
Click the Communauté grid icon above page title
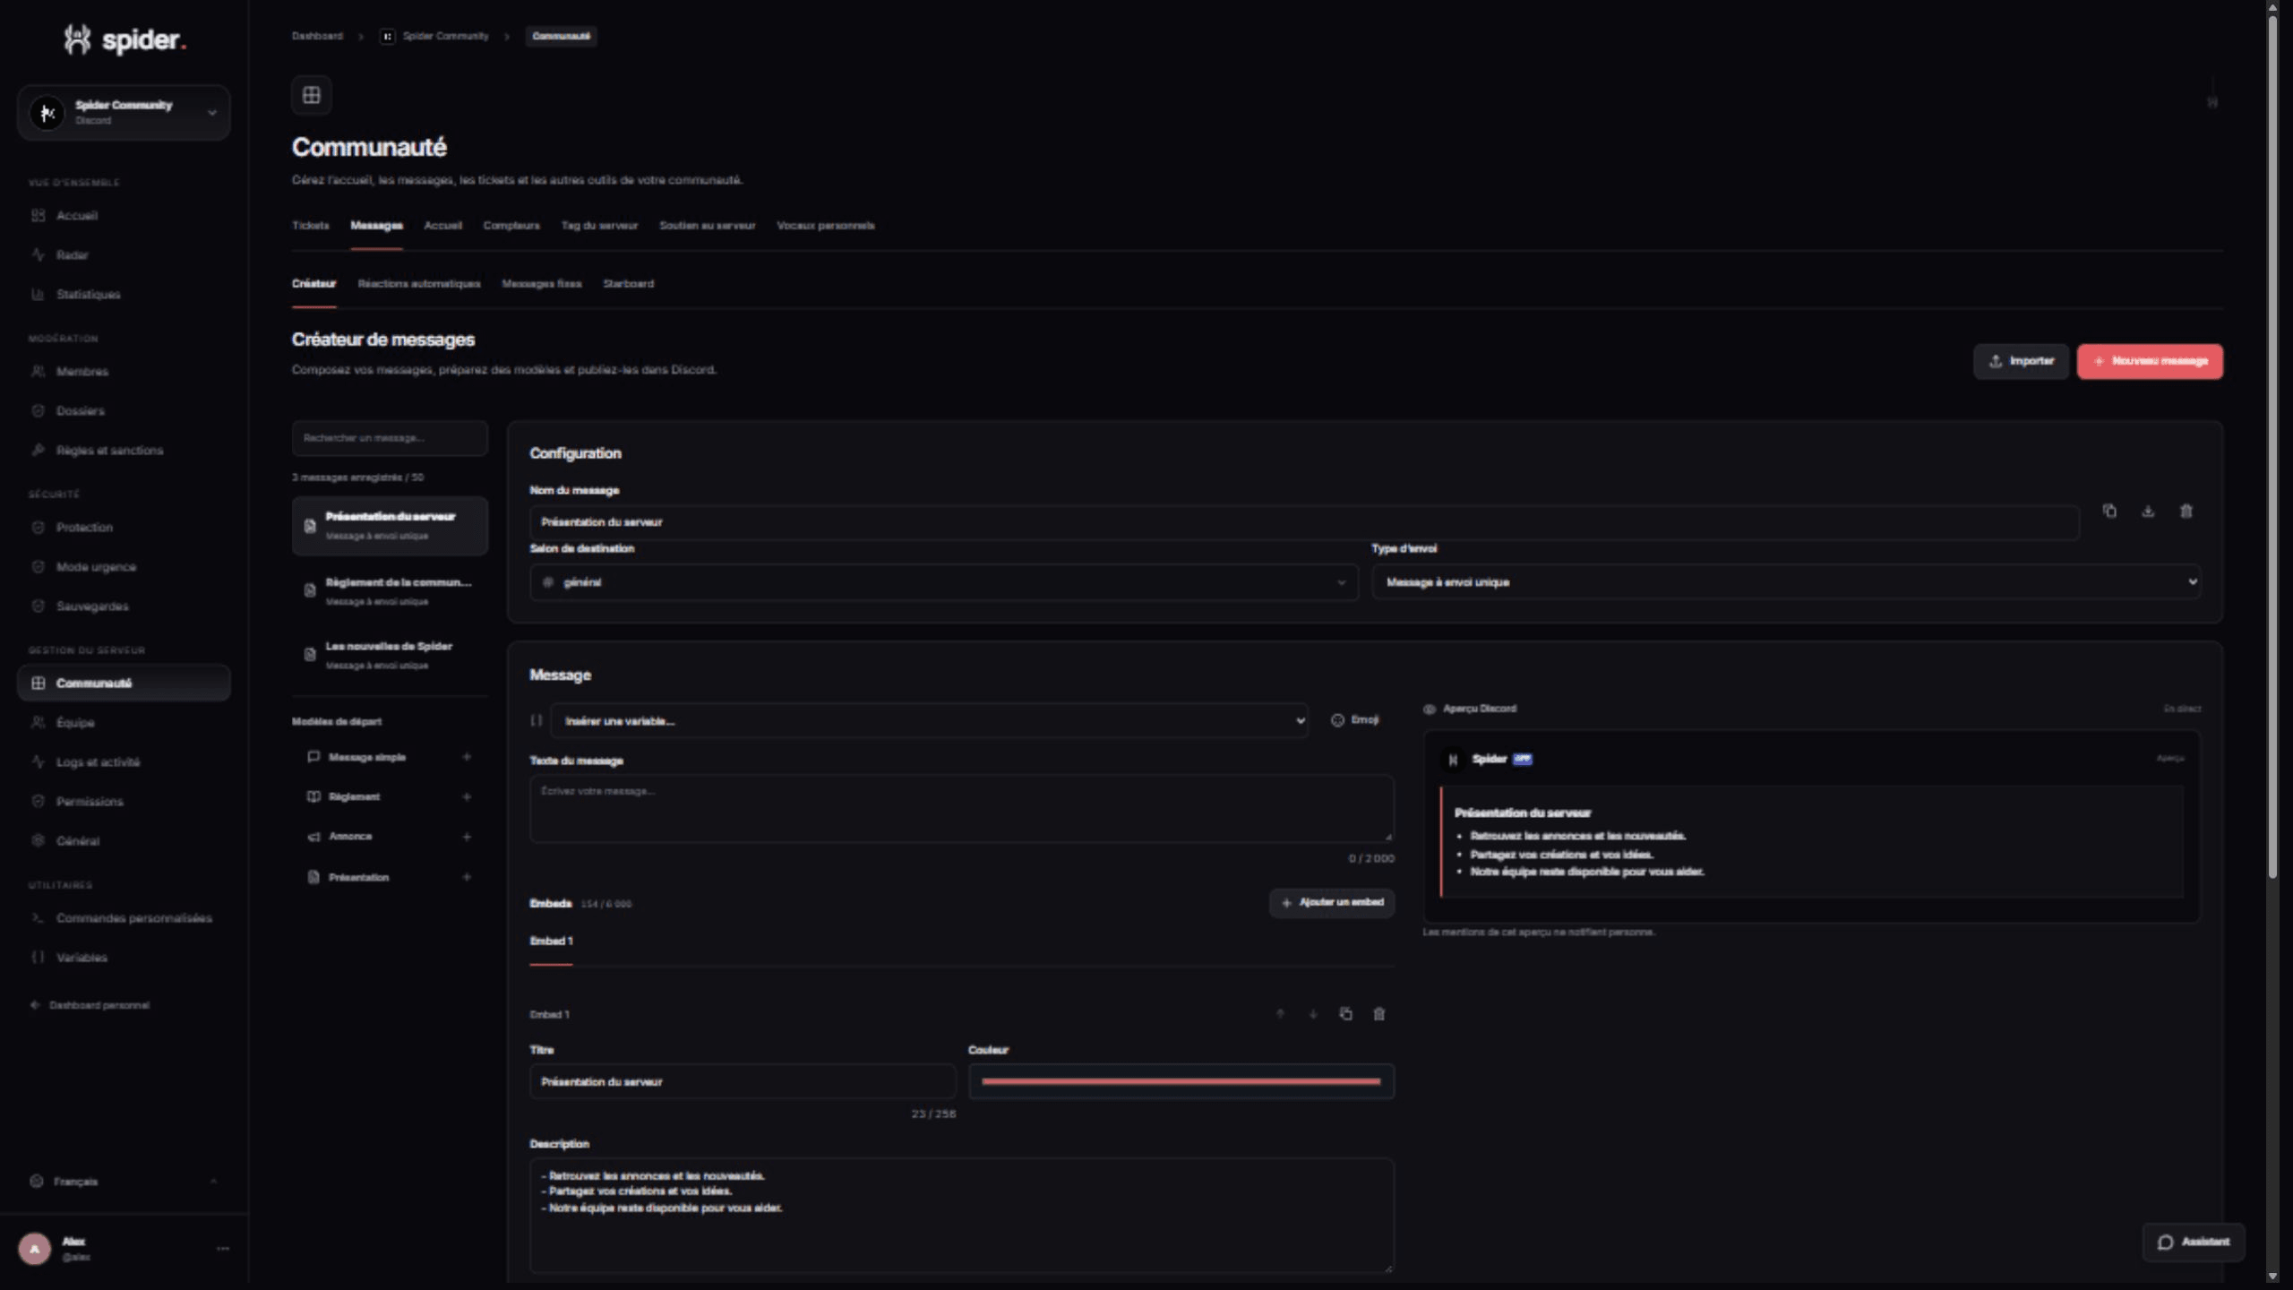tap(312, 95)
